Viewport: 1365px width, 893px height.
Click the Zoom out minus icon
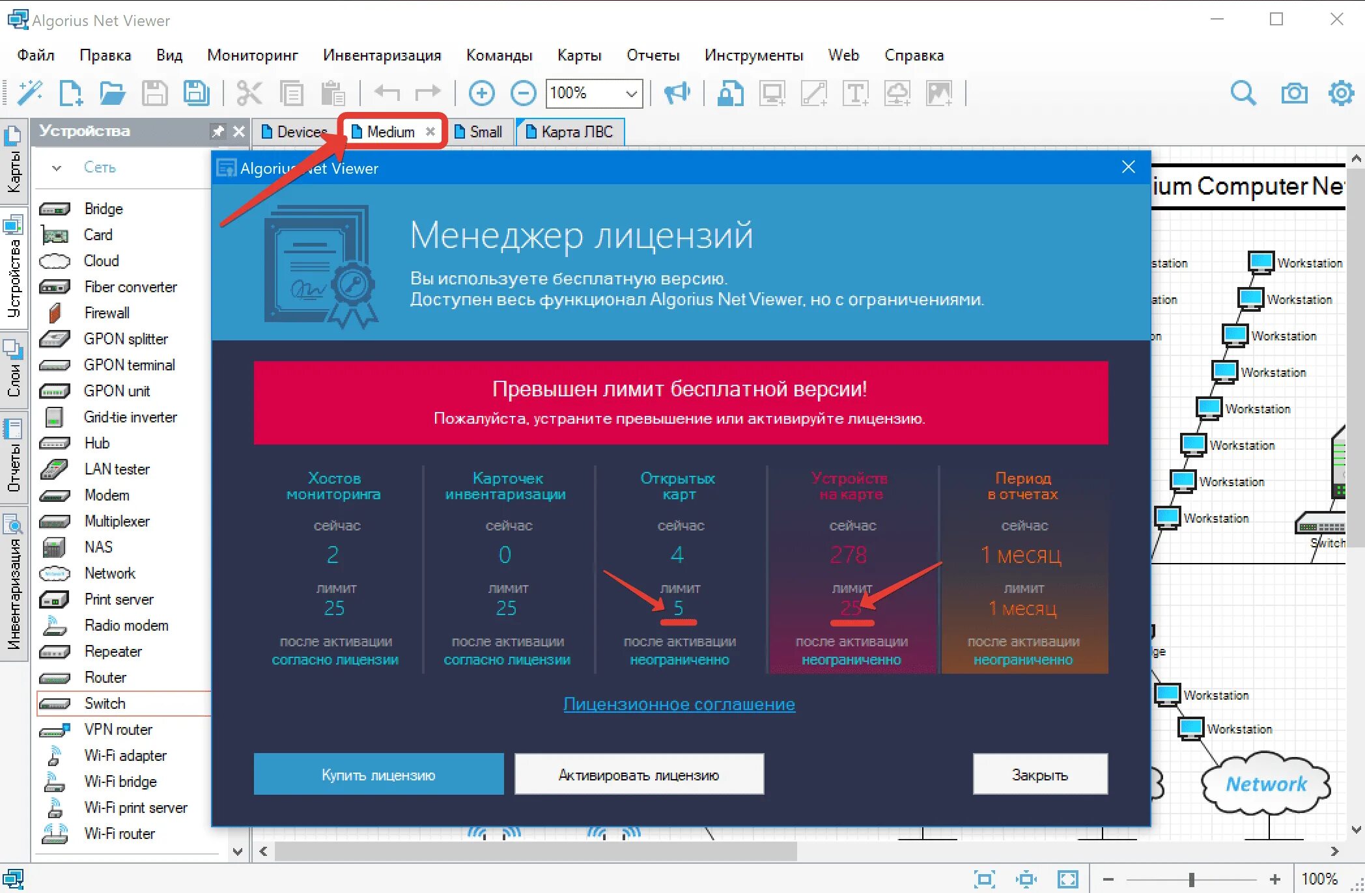tap(523, 93)
